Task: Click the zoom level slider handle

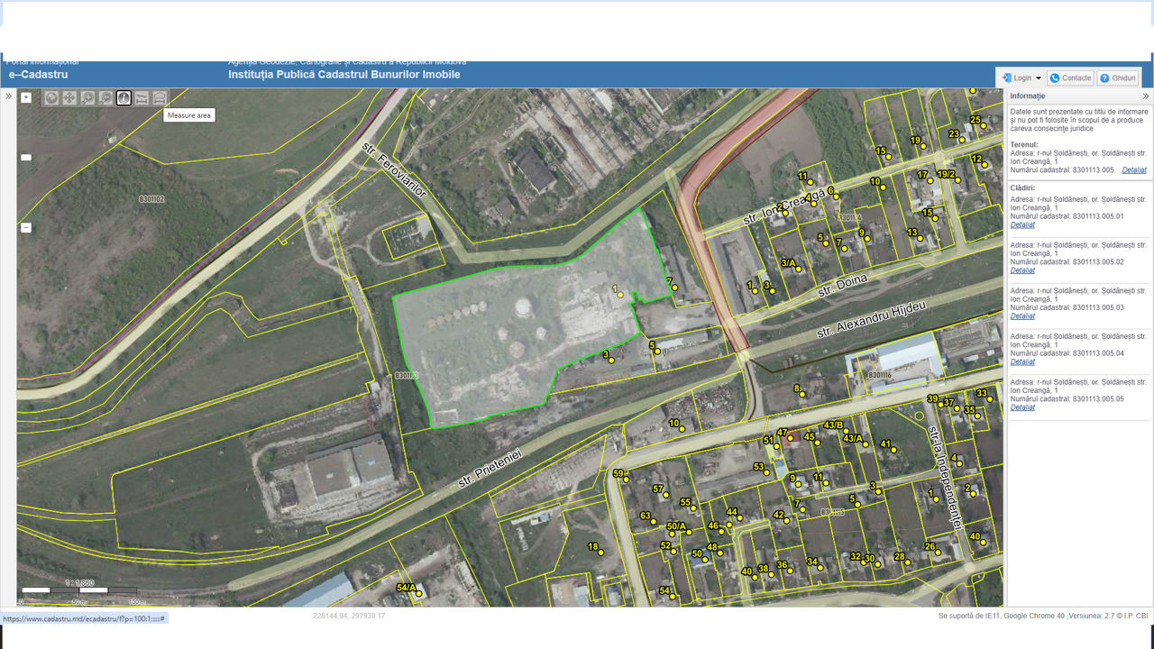Action: (26, 158)
